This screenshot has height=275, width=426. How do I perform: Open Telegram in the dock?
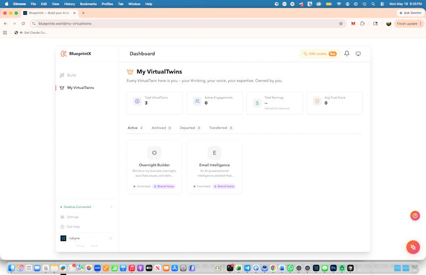247,268
